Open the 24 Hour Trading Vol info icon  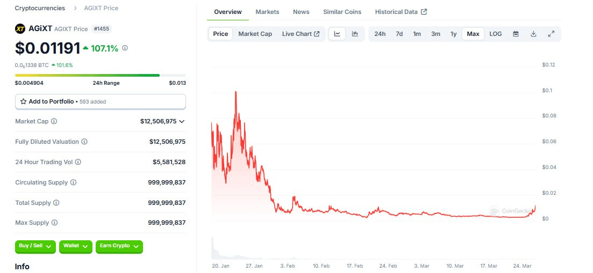[78, 162]
